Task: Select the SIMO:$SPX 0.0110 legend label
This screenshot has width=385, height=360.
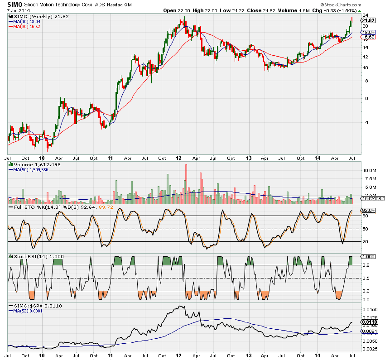Action: (x=38, y=306)
